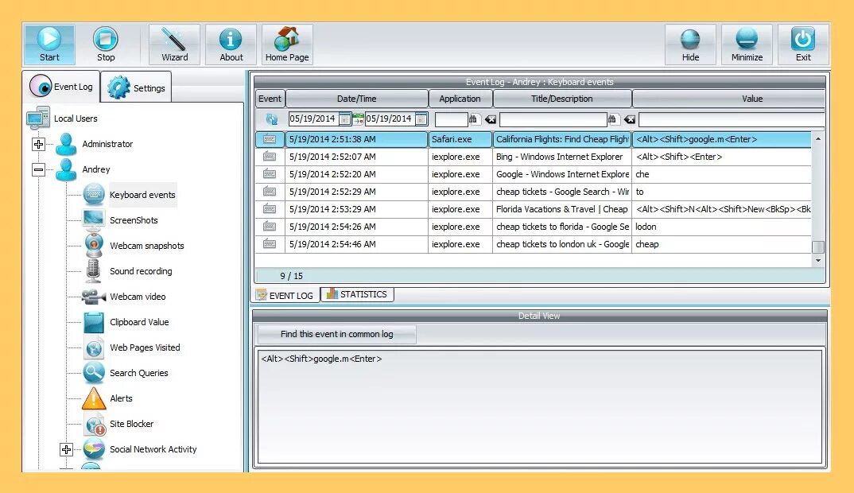Open Search Queries in the tree
Screen dimensions: 854x493
pyautogui.click(x=138, y=373)
